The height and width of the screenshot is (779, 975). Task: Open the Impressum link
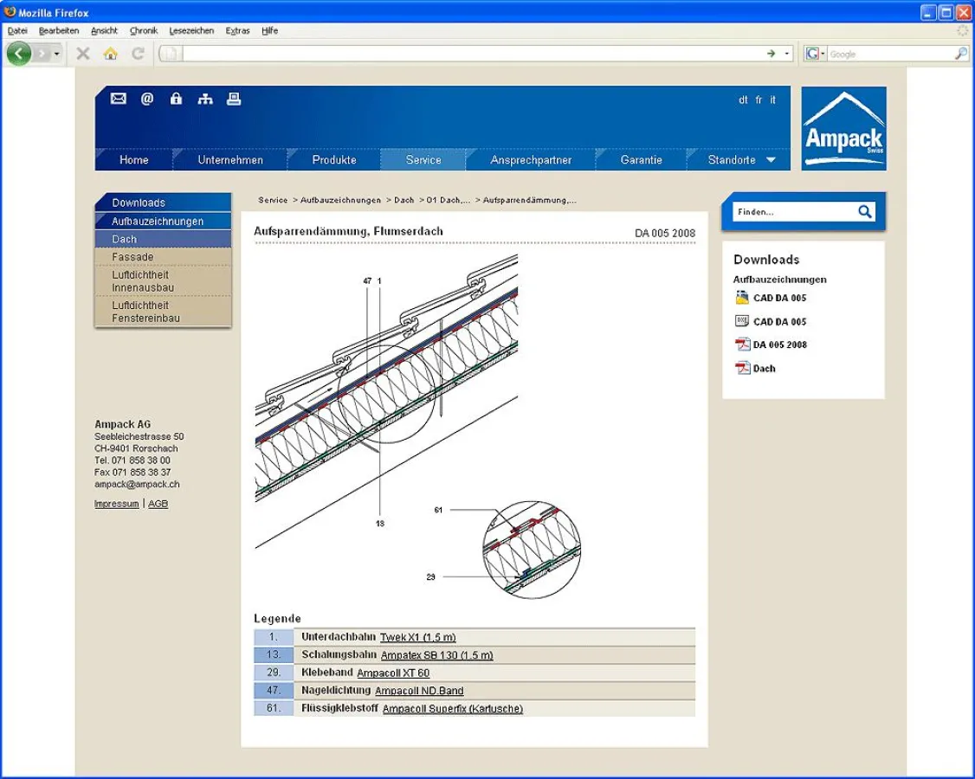tap(116, 503)
